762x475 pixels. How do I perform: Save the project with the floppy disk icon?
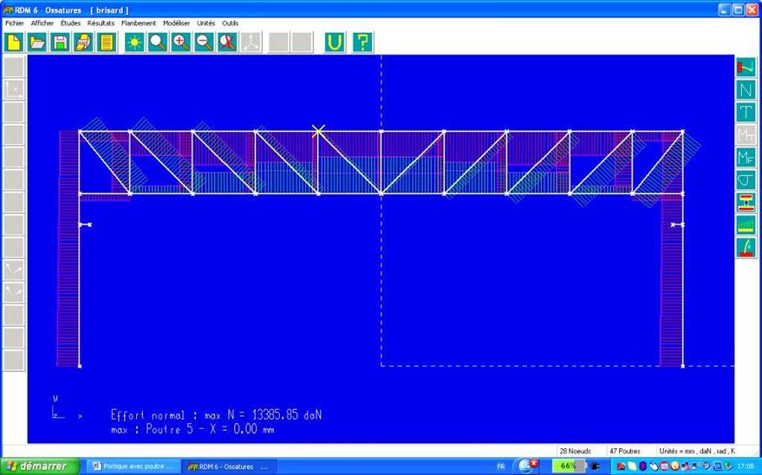[x=60, y=42]
